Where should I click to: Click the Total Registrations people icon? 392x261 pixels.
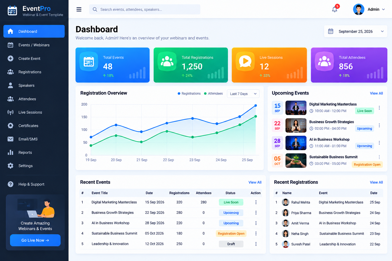coord(167,61)
